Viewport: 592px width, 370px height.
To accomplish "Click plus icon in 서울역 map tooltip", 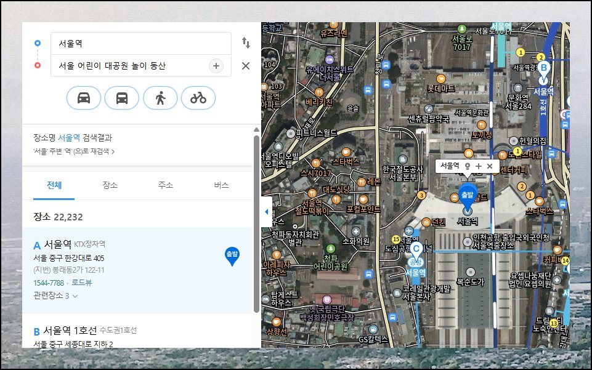I will (479, 166).
